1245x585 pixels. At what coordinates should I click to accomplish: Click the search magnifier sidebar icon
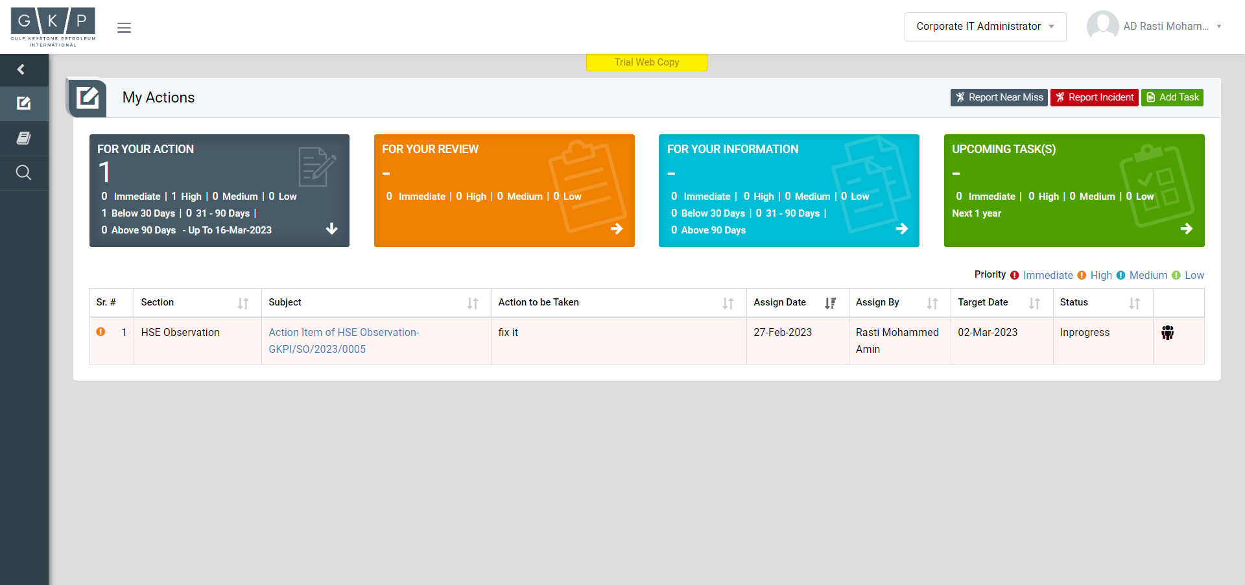(24, 173)
